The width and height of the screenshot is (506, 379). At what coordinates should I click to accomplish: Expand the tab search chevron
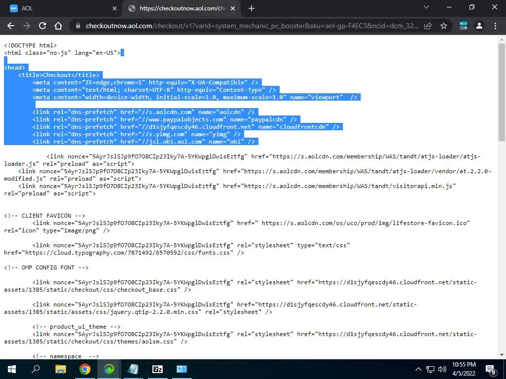(x=426, y=7)
